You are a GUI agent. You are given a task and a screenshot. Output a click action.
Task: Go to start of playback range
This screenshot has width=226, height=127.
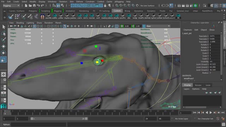click(x=195, y=113)
